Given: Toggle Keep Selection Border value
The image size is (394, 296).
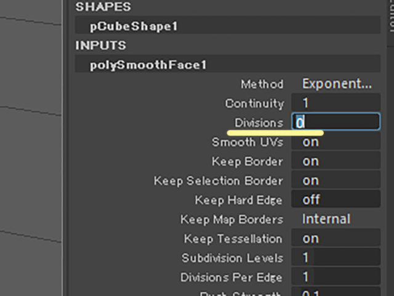Looking at the screenshot, I should coord(336,180).
